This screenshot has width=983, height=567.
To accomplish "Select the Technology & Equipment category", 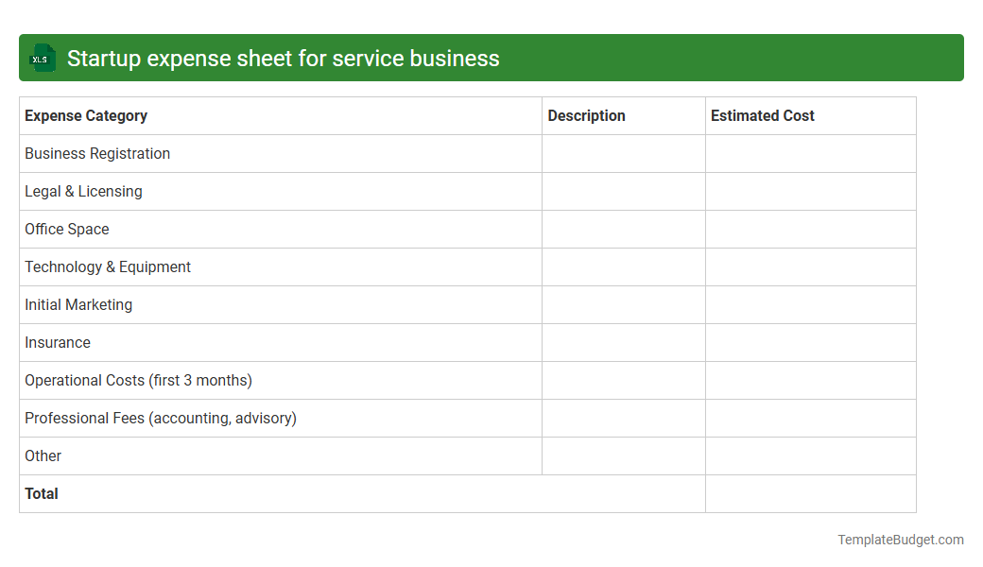I will [x=107, y=266].
